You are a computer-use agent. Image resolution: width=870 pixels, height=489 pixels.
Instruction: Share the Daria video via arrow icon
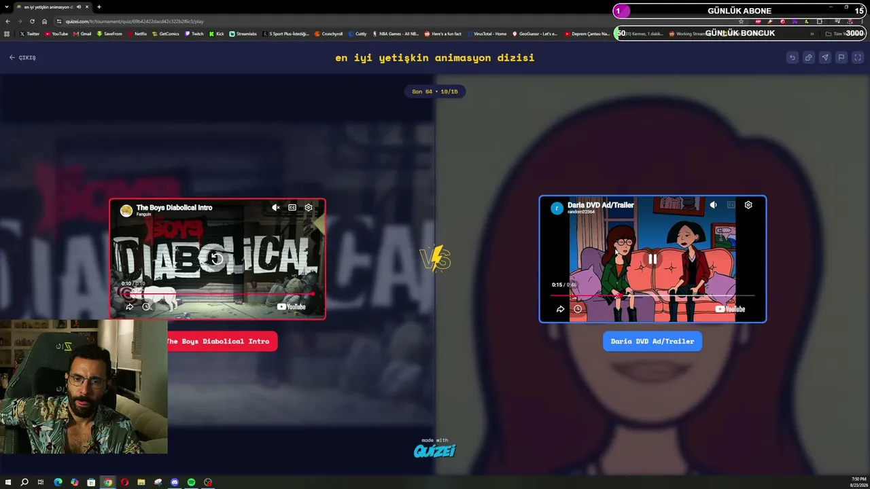coord(560,310)
